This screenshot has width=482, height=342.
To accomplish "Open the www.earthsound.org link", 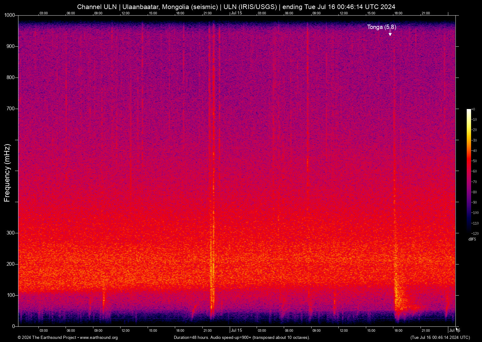I will (99, 338).
